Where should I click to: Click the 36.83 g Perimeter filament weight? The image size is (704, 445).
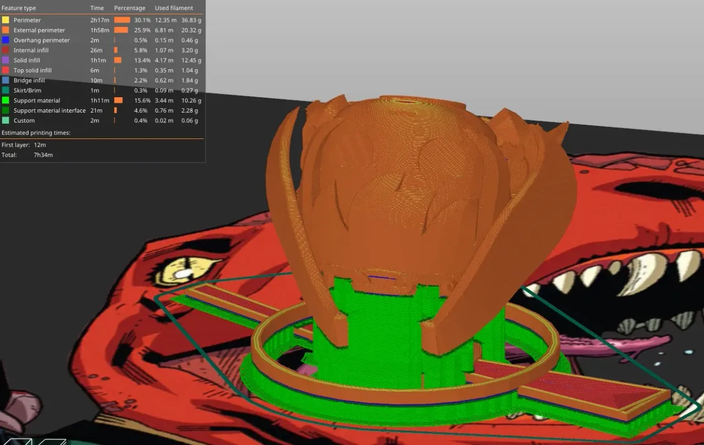click(x=191, y=20)
